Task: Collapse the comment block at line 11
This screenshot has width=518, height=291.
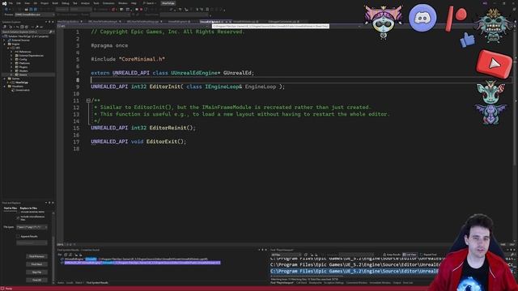Action: (x=88, y=100)
